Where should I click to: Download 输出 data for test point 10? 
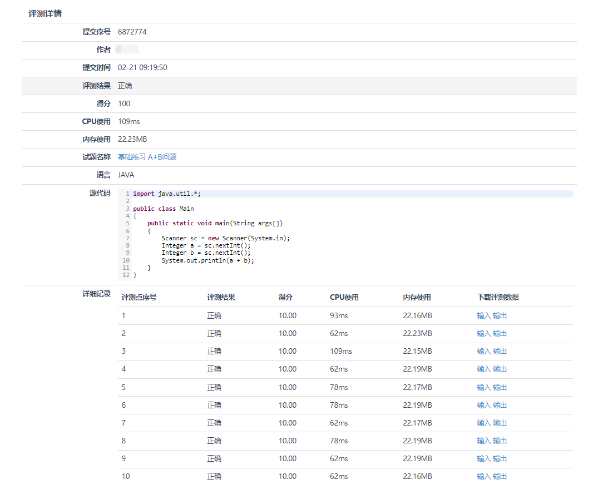point(500,476)
